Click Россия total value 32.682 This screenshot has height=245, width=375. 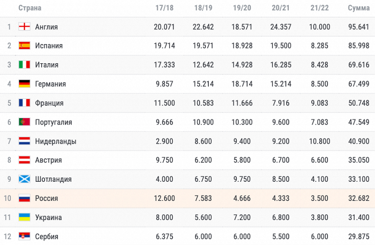[358, 198]
